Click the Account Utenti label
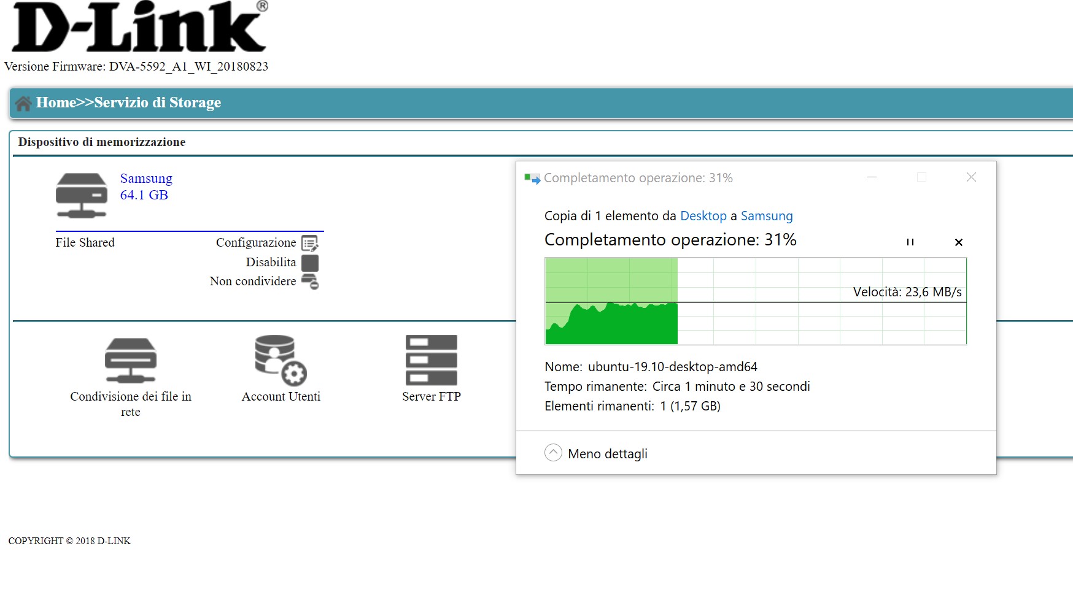This screenshot has width=1073, height=600. [281, 396]
